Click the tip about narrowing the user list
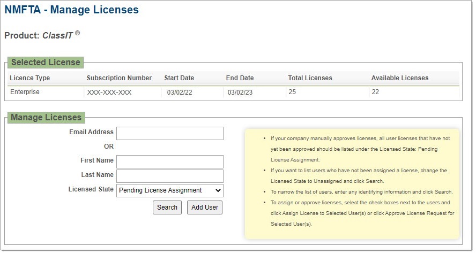476x254 pixels. point(361,192)
